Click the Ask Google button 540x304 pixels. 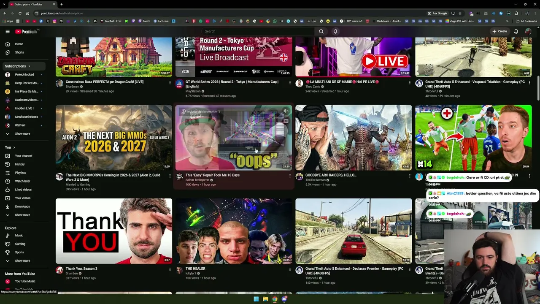point(437,13)
